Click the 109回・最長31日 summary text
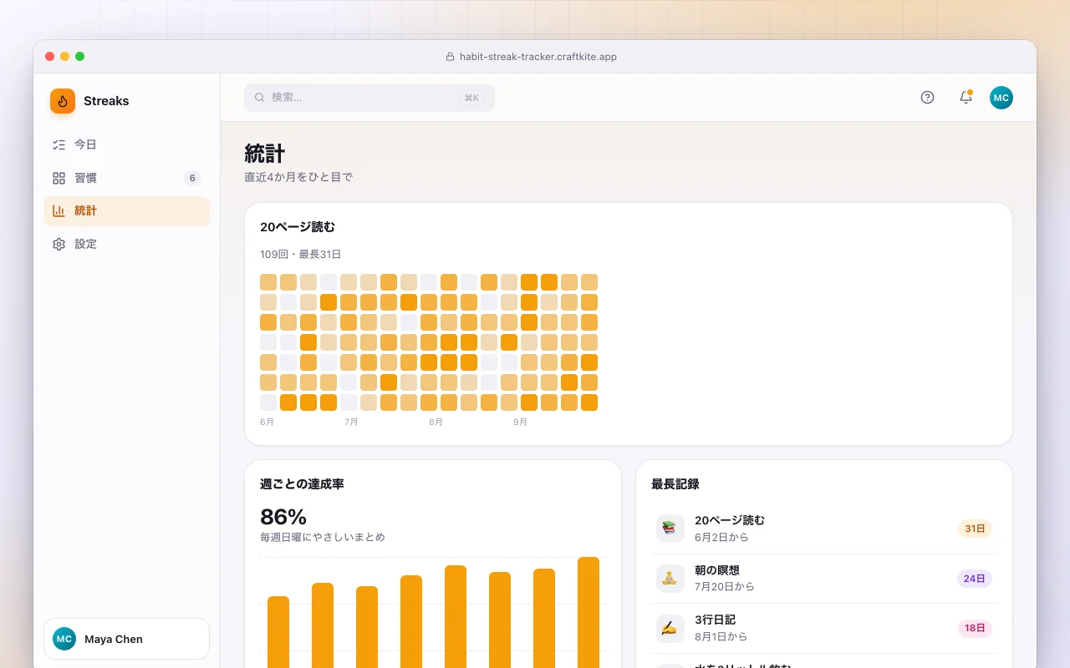The width and height of the screenshot is (1070, 668). [x=301, y=255]
